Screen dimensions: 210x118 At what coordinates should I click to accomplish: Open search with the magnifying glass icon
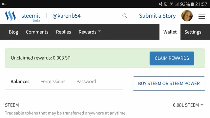[125, 16]
